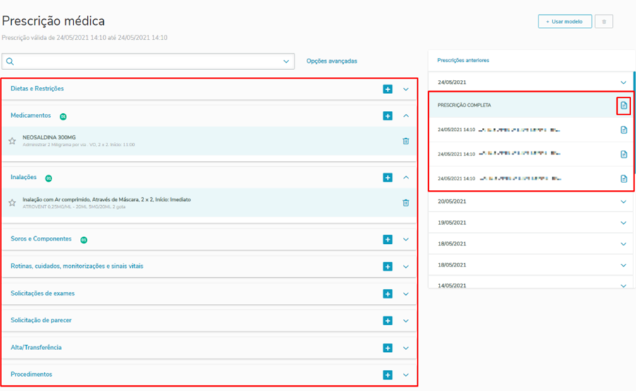Add item to Dietas e Restrições
Viewport: 636px width, 391px height.
tap(388, 89)
